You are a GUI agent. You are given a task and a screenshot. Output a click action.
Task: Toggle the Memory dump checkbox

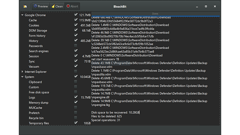(76, 102)
